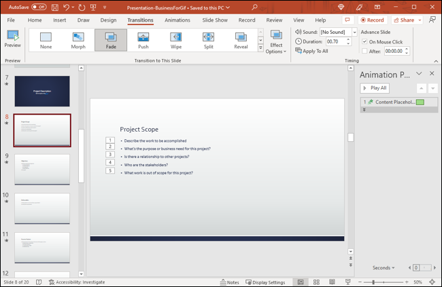Screen dimensions: 442x287
Task: Click Accessibility: Investigate in status bar
Action: 77,282
